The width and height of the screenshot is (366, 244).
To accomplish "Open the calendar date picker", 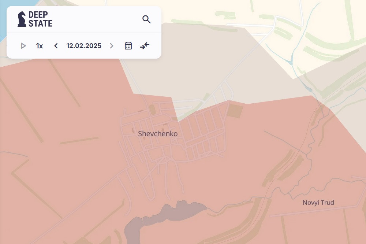I will [128, 46].
